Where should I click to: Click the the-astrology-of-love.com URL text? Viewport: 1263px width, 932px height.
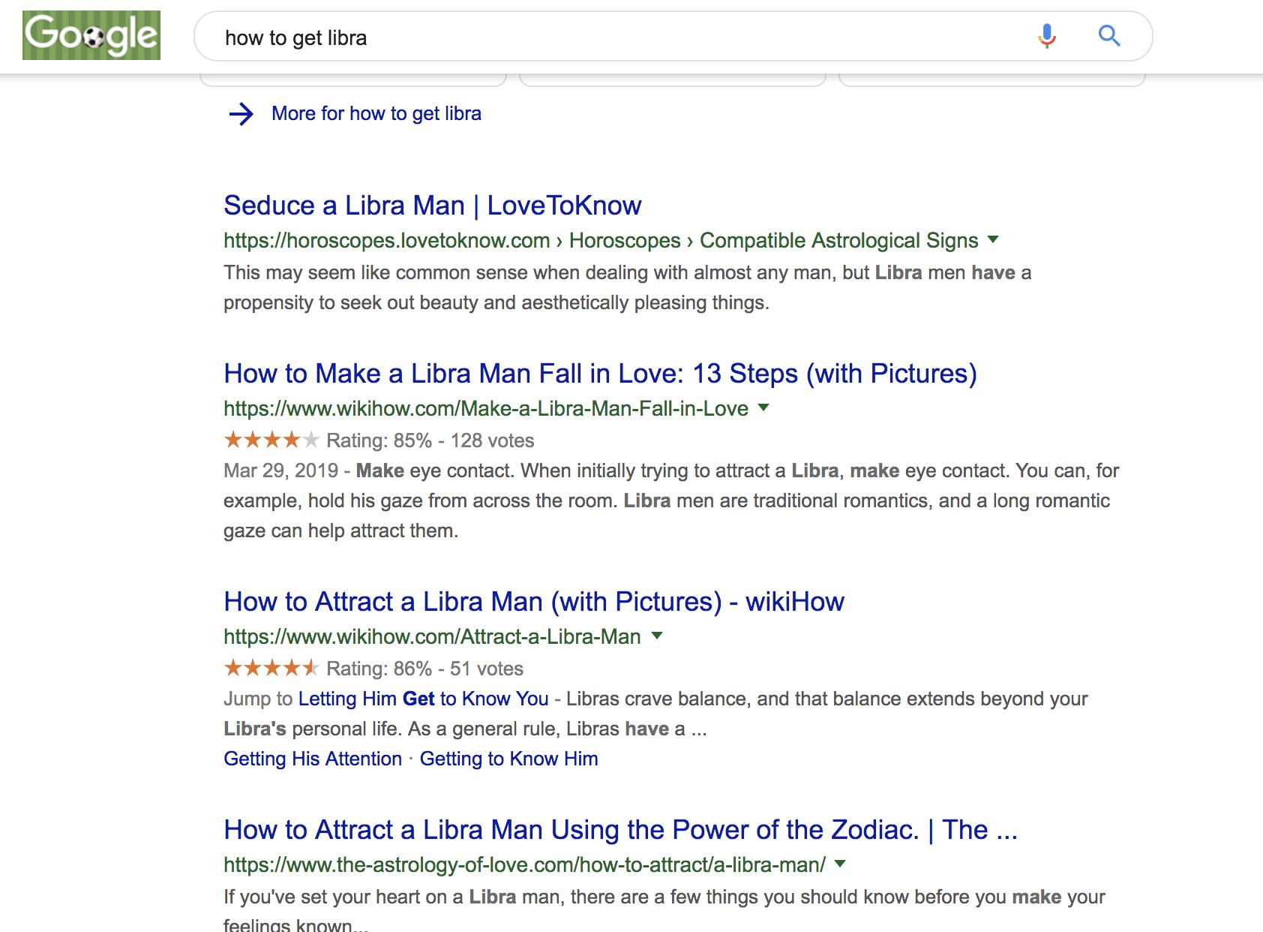(x=524, y=864)
